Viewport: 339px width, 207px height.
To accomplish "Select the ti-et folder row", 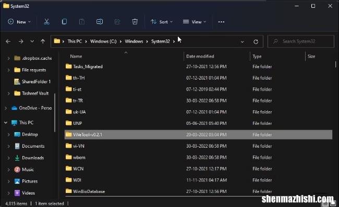I will click(x=198, y=89).
